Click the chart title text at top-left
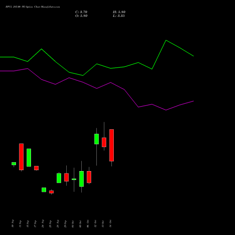The image size is (235, 235). tap(32, 7)
